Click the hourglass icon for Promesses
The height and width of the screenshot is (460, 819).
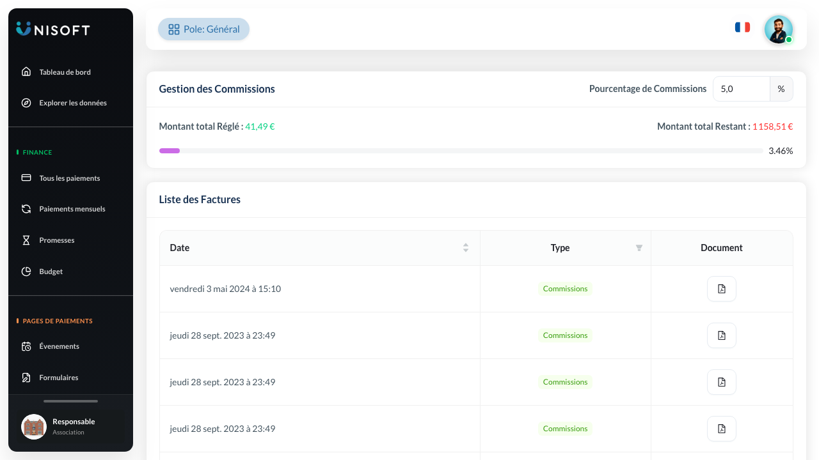pyautogui.click(x=26, y=240)
